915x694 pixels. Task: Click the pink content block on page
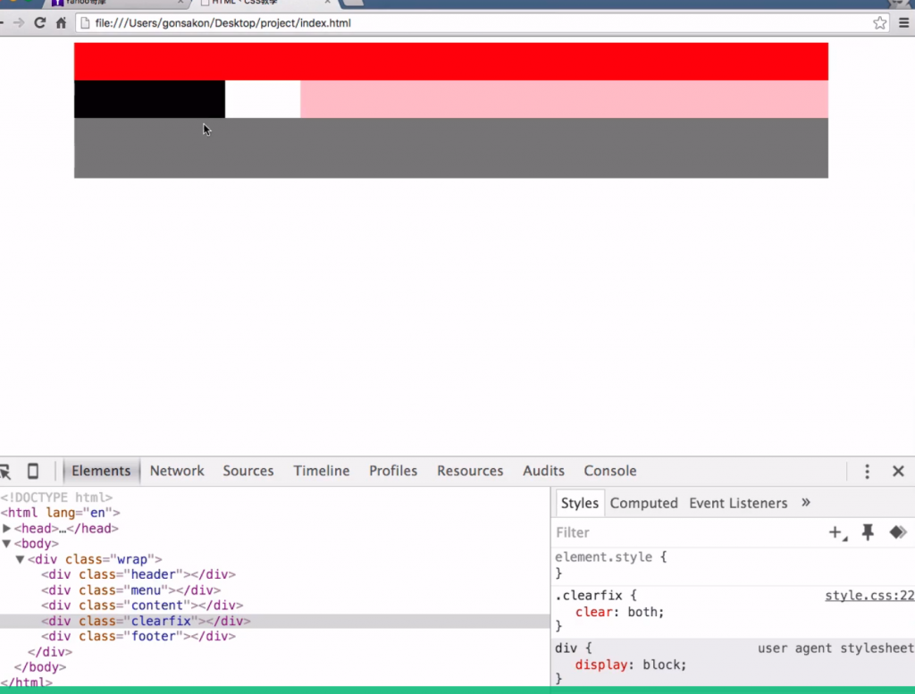pyautogui.click(x=565, y=99)
